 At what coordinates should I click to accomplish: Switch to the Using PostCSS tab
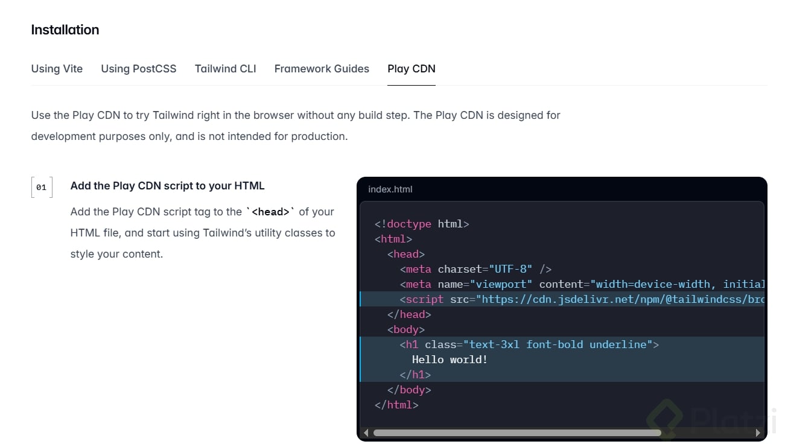coord(139,69)
